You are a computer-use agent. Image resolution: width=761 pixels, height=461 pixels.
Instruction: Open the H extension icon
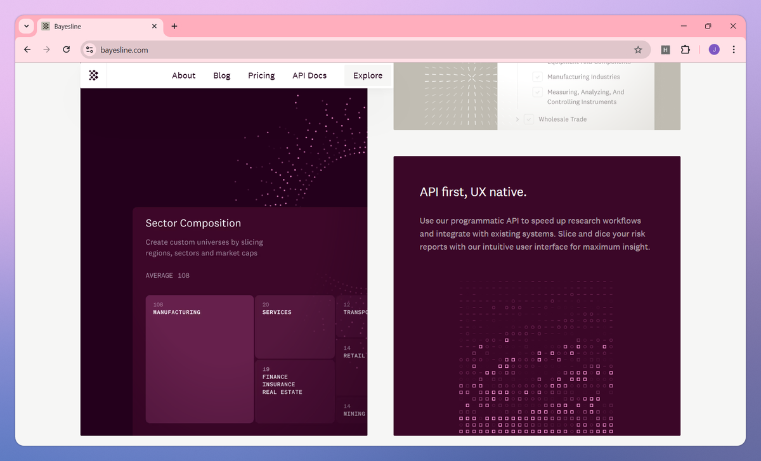[x=665, y=49]
